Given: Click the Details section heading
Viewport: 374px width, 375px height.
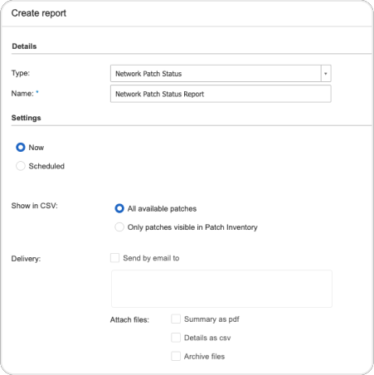Looking at the screenshot, I should click(x=24, y=46).
